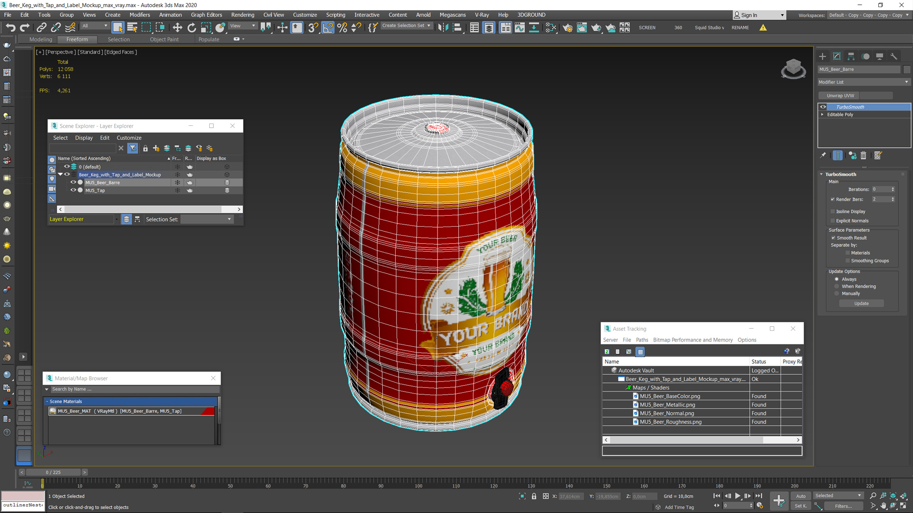The image size is (913, 513).
Task: Click Pin Stack icon under modifier stack
Action: pos(823,155)
